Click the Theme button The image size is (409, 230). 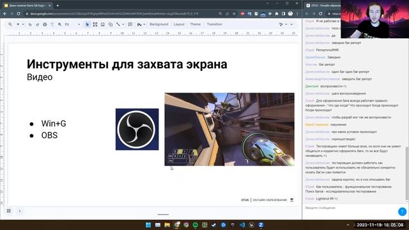(x=195, y=24)
